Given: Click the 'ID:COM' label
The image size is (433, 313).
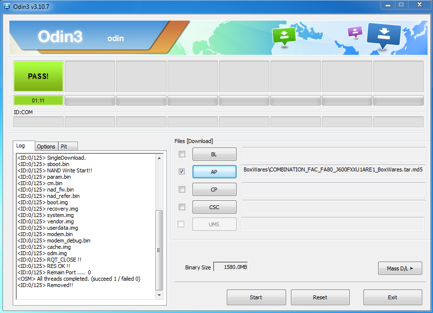Looking at the screenshot, I should (x=23, y=112).
